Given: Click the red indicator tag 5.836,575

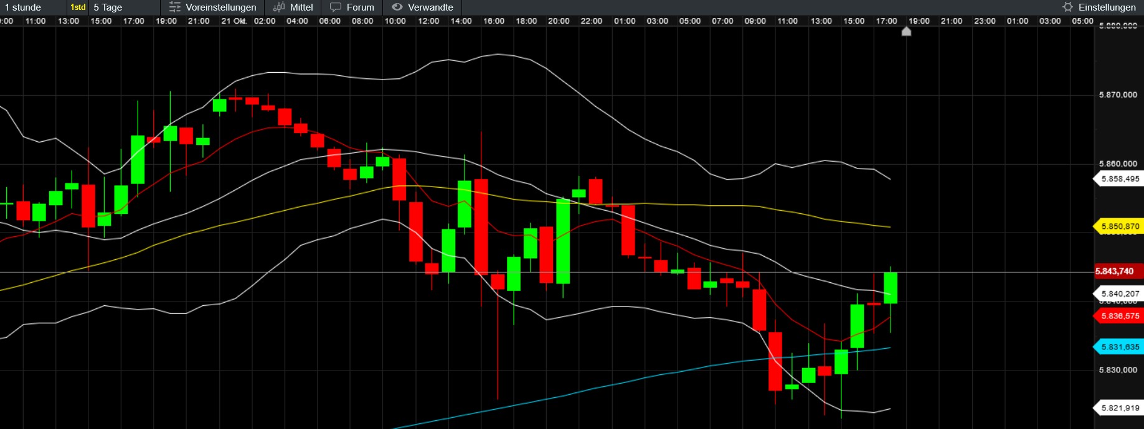Looking at the screenshot, I should pyautogui.click(x=1119, y=316).
